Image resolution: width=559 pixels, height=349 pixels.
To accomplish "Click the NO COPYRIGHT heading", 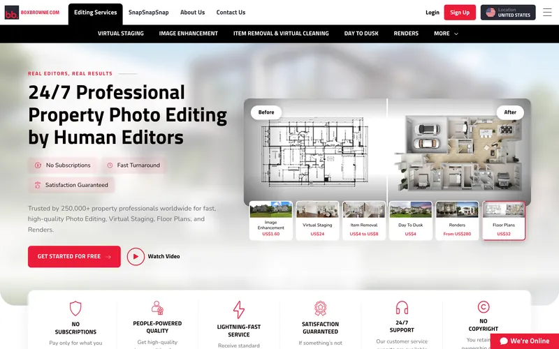I will [x=484, y=325].
